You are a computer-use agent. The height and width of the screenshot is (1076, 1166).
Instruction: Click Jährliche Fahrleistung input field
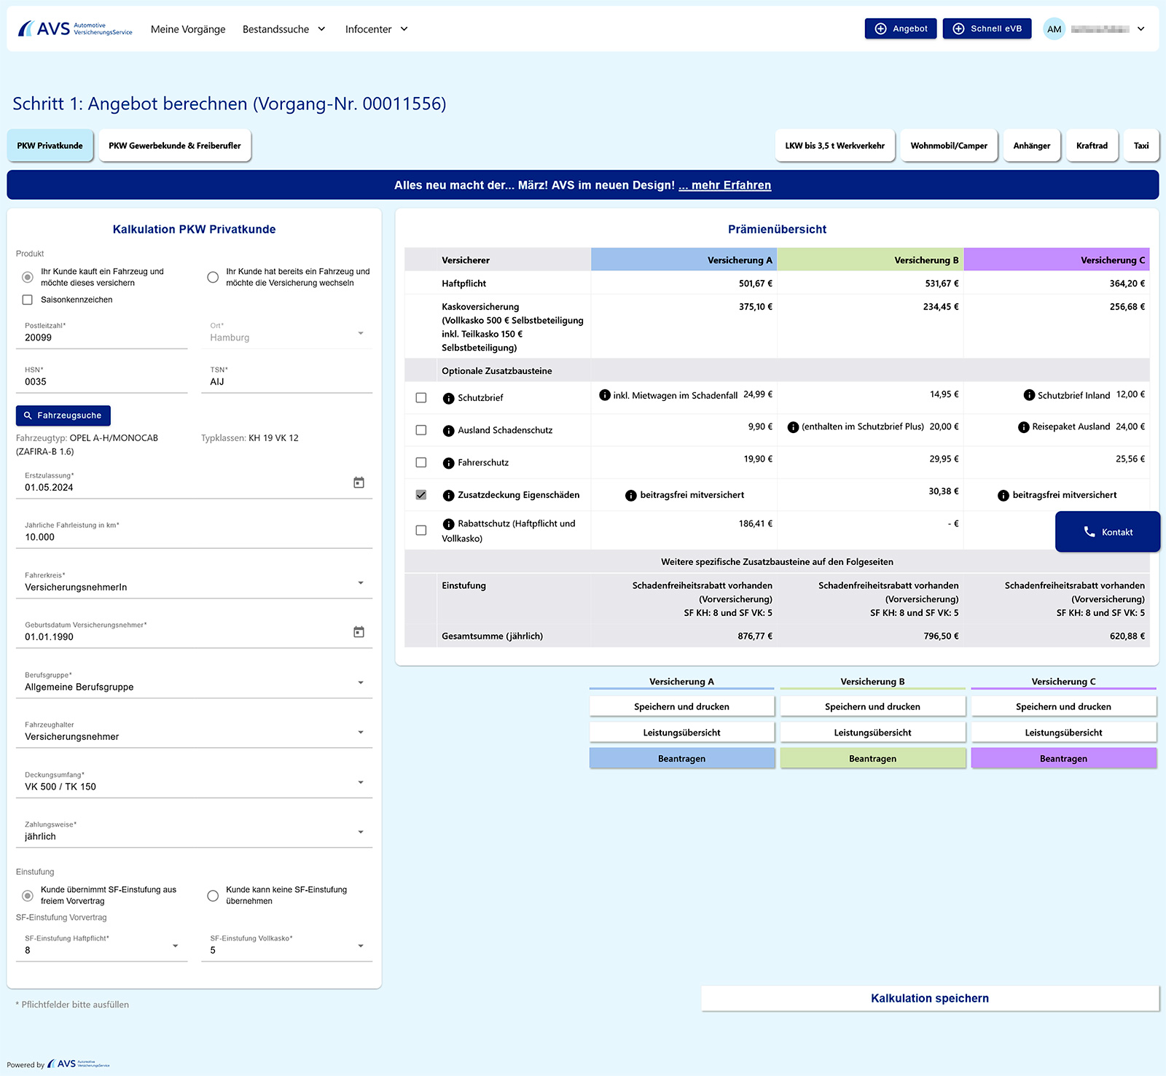194,534
